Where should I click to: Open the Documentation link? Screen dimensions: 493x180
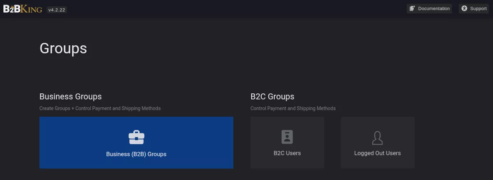pyautogui.click(x=429, y=9)
